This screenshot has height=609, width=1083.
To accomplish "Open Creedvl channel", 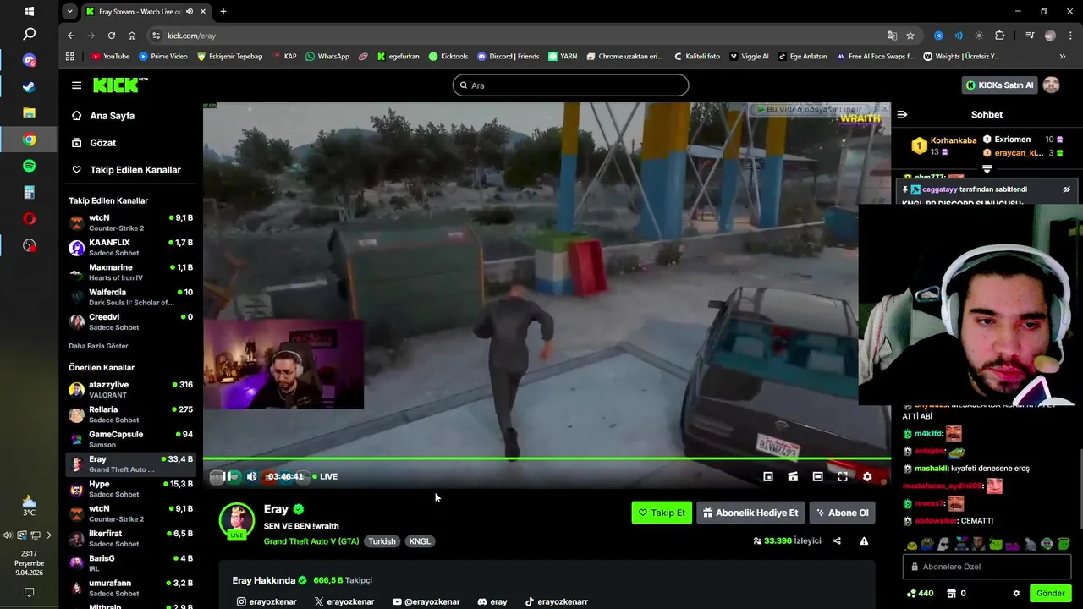I will click(x=131, y=322).
